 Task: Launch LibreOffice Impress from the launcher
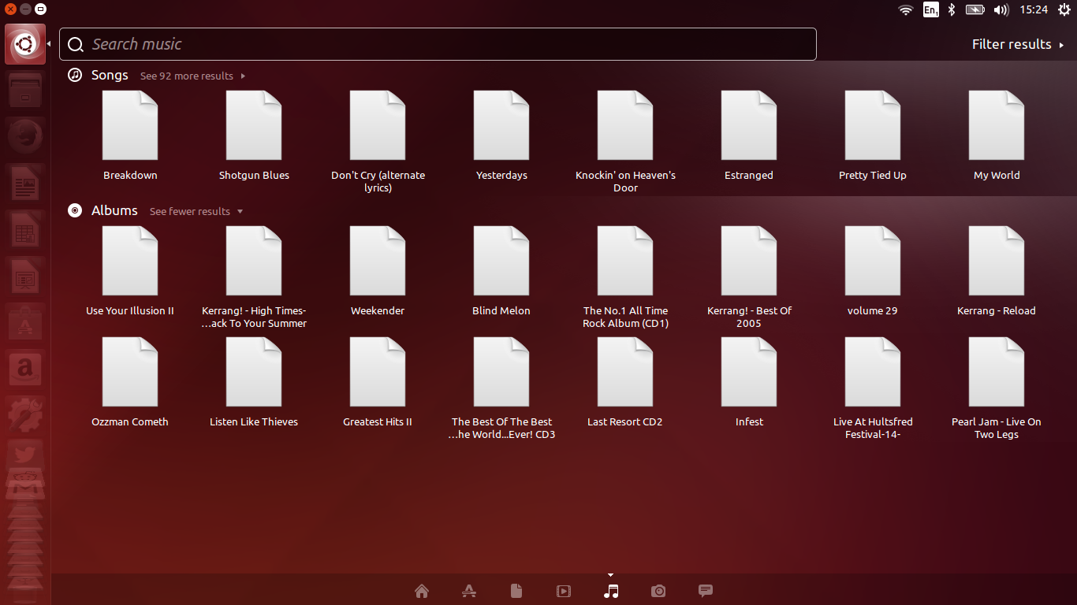point(25,277)
